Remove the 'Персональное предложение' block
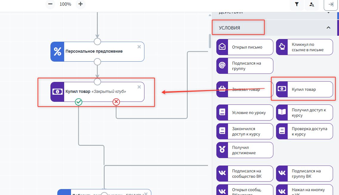 tap(139, 47)
